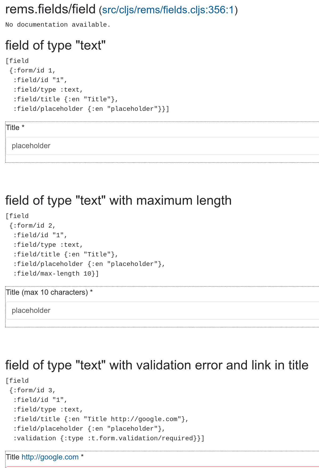This screenshot has height=468, width=319.
Task: Click the required asterisk after the google.com link
Action: coord(82,457)
